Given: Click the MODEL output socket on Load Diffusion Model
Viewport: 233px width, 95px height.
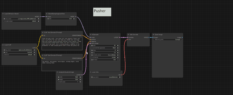Looking at the screenshot, I should coord(40,17).
